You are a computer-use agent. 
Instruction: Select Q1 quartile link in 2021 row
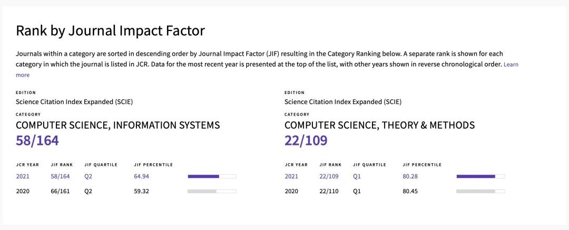357,176
